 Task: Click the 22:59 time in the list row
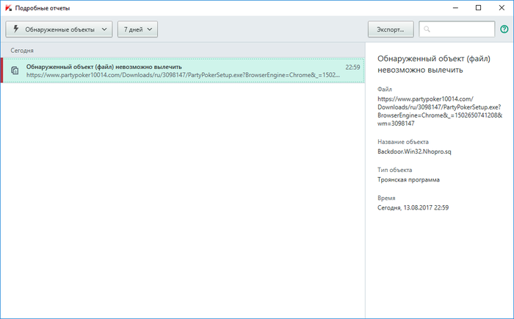(x=352, y=68)
